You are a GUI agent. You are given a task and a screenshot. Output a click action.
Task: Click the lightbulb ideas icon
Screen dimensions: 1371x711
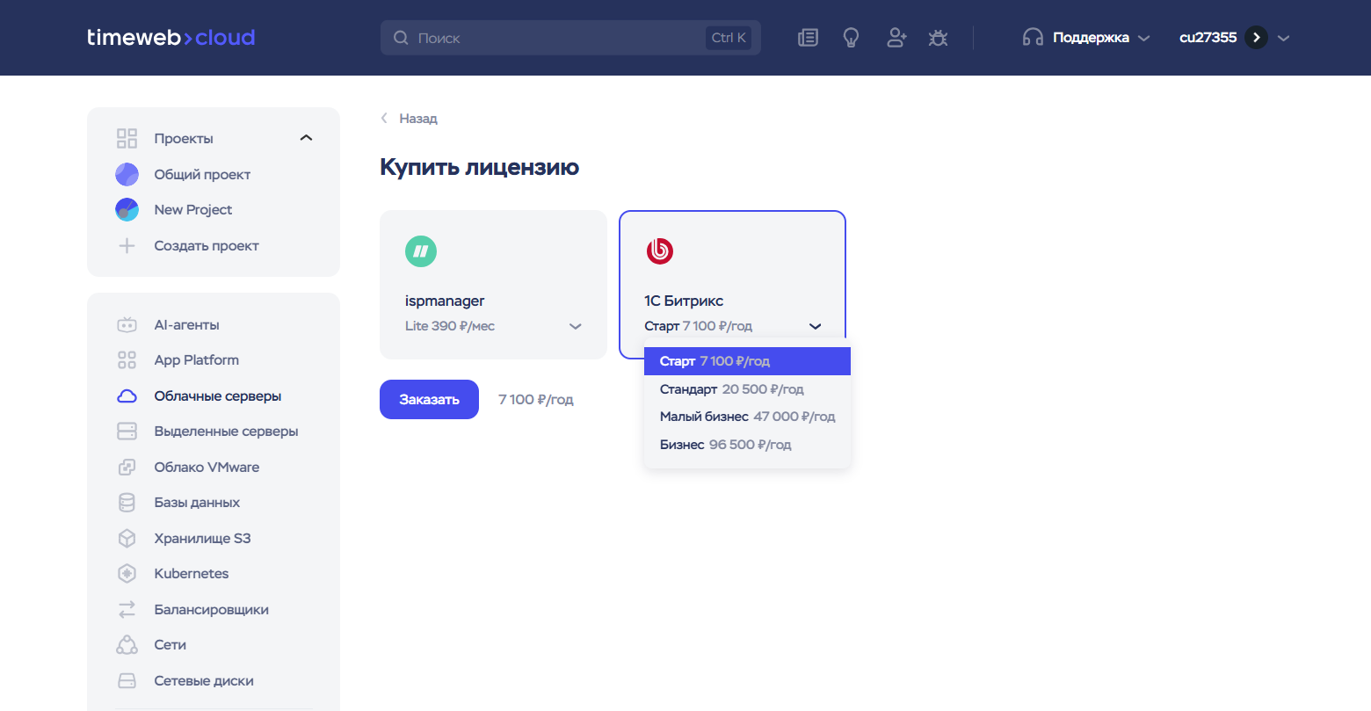[x=851, y=38]
